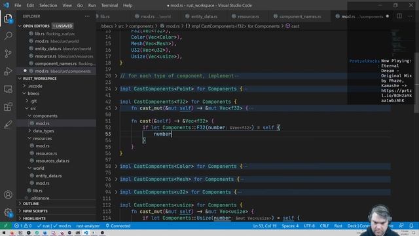Screen dimensions: 419x236
Task: Click the feedback icon in status bar
Action: coord(401,226)
